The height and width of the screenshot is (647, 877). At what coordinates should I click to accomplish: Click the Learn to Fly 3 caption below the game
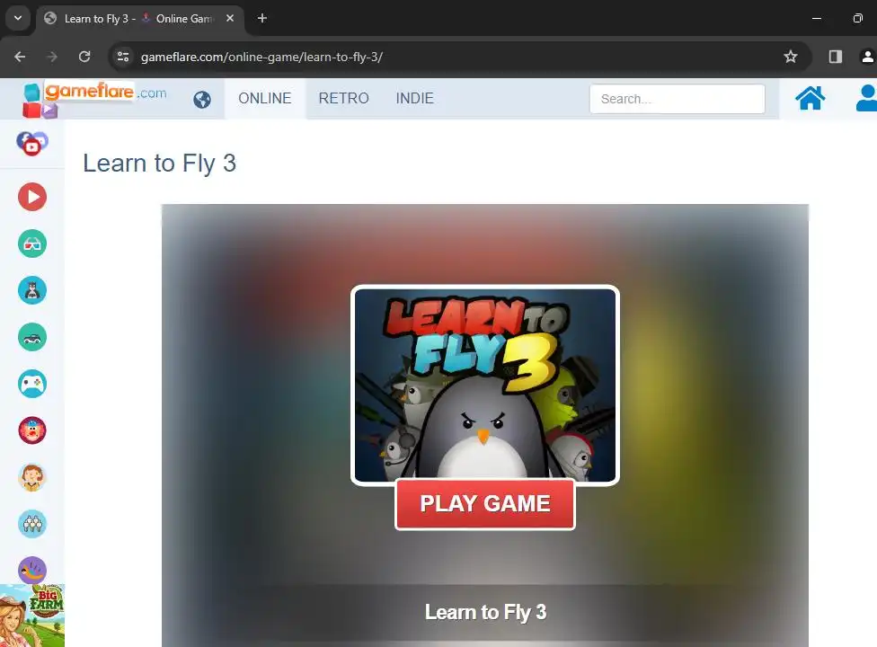[x=485, y=612]
